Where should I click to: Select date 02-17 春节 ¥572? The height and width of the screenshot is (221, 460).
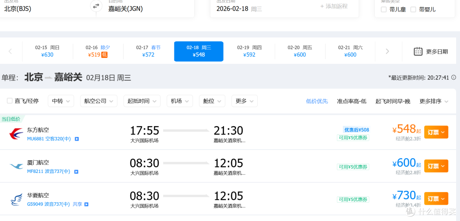pos(149,51)
